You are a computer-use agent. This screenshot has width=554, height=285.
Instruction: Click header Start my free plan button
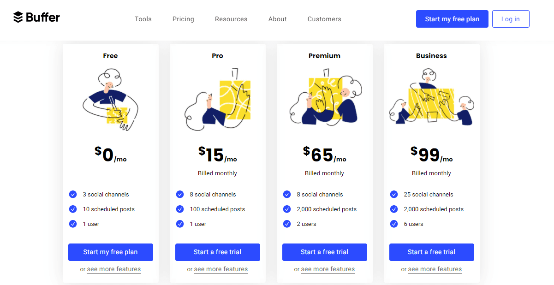[x=452, y=19]
